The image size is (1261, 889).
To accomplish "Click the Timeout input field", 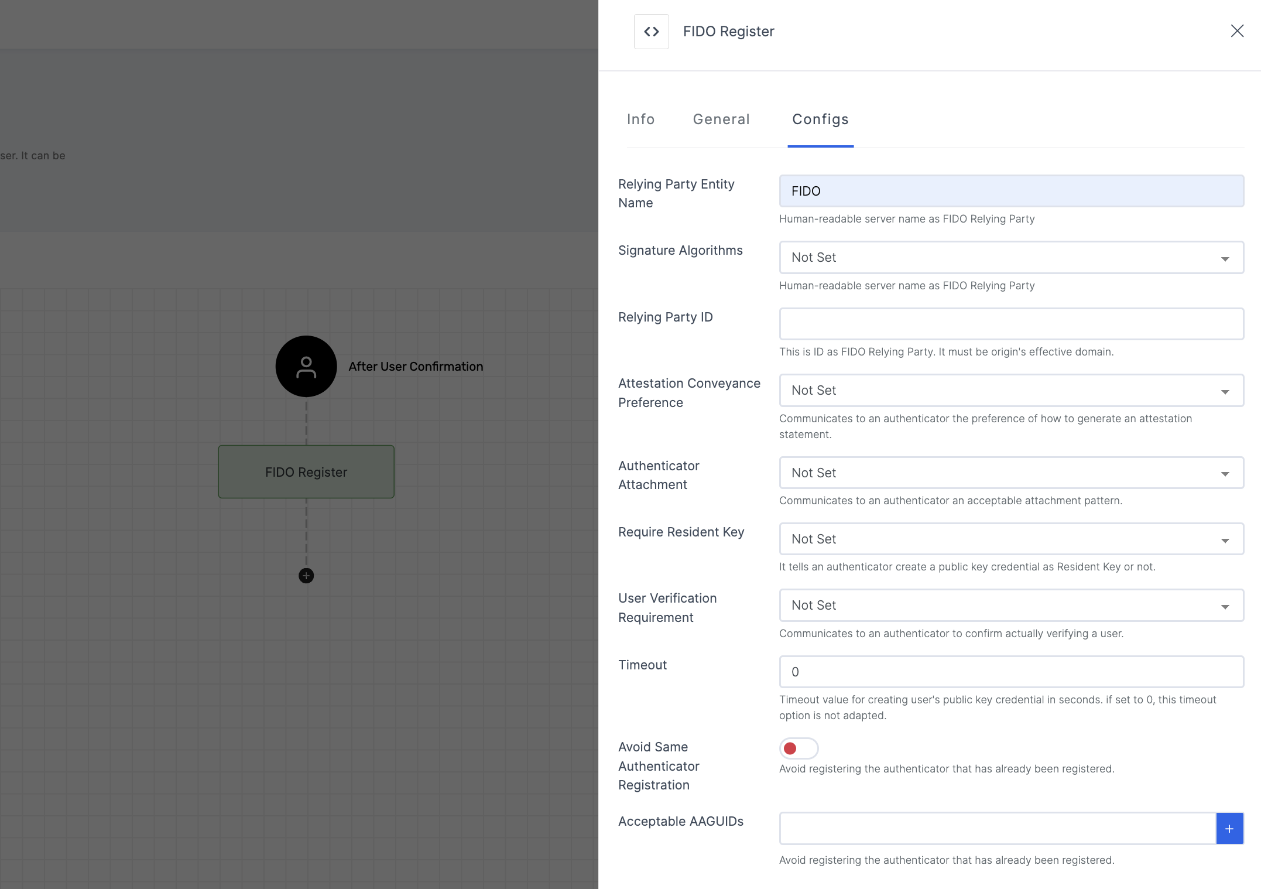I will pos(1011,672).
